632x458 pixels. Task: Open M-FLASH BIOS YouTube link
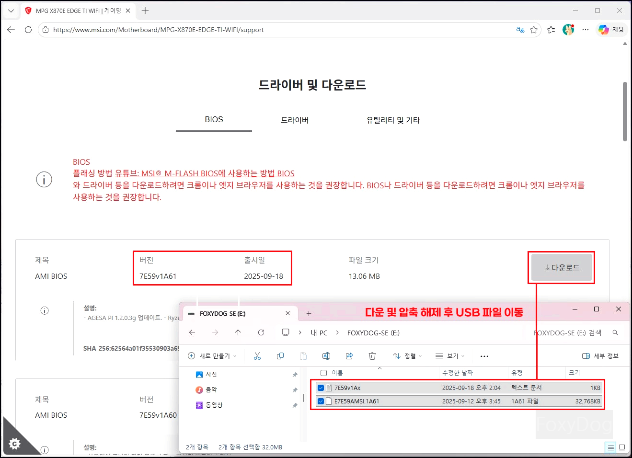point(205,173)
